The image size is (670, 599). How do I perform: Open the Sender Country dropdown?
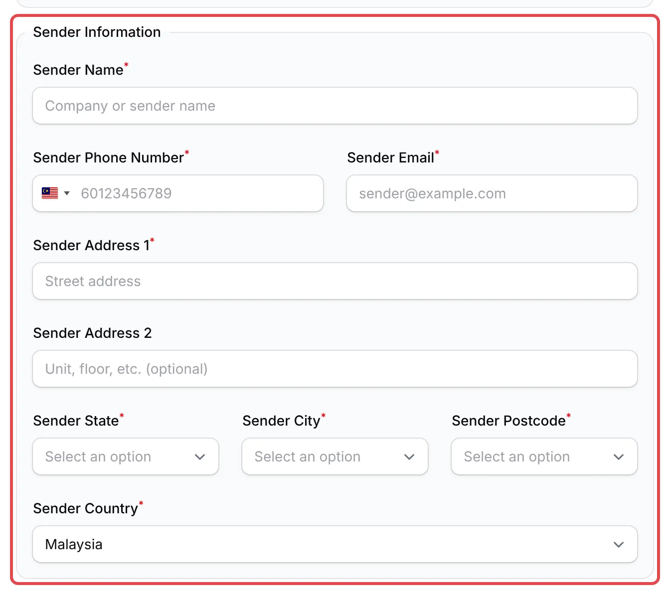(335, 544)
